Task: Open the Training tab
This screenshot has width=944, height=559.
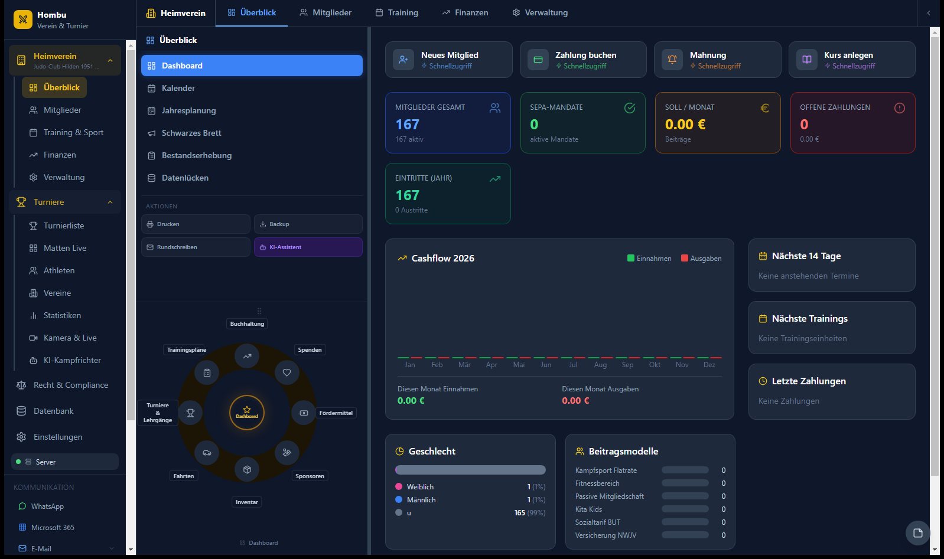Action: coord(397,13)
